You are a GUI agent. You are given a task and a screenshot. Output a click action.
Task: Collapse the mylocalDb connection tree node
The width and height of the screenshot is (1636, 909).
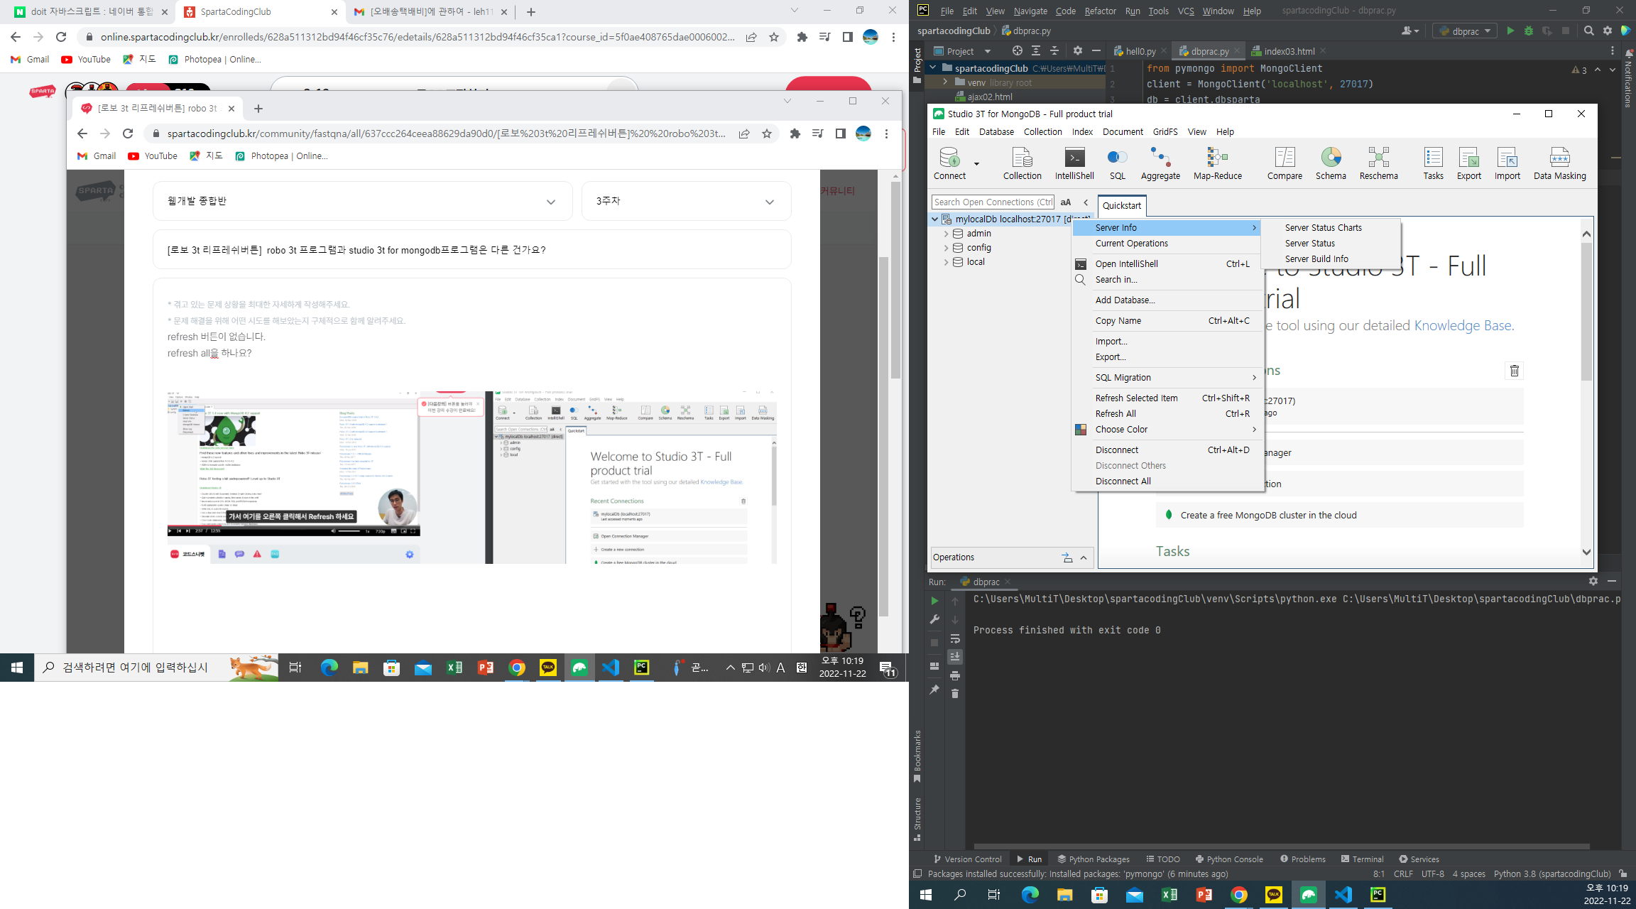(x=935, y=219)
